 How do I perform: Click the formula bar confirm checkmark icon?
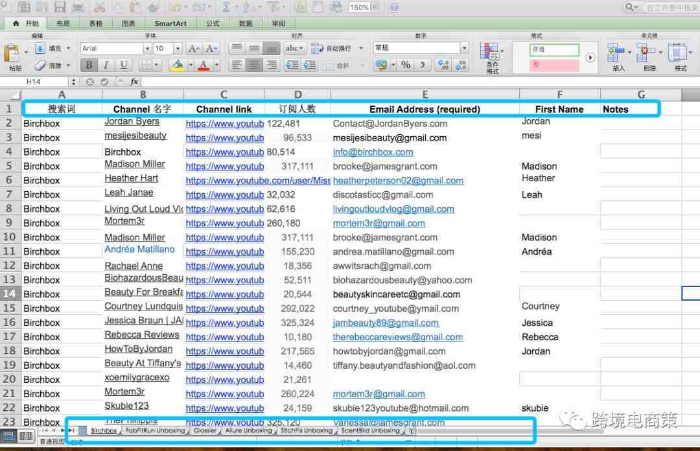(104, 82)
